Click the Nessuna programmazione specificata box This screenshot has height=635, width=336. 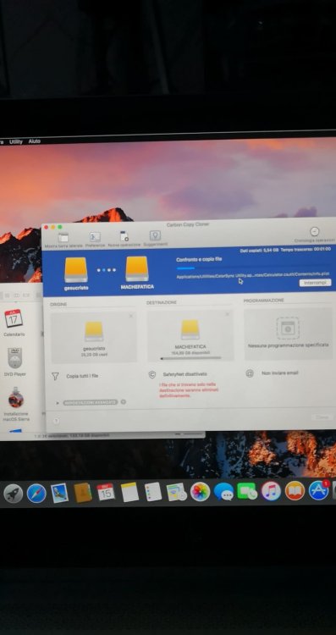pyautogui.click(x=289, y=334)
